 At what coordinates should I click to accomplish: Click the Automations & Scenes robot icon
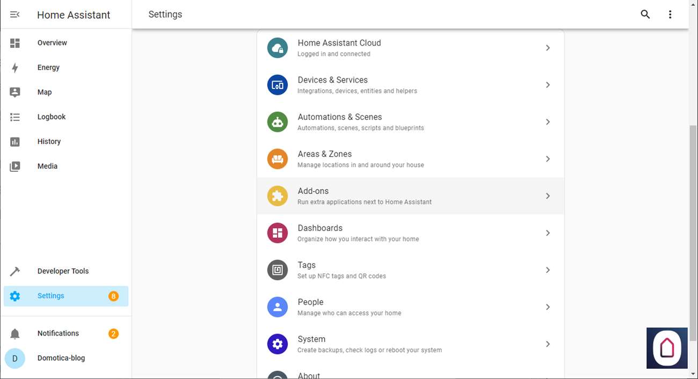[x=278, y=122]
